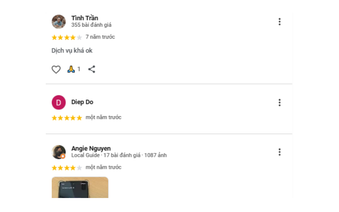Click Diep Do's five-star rating

67,118
